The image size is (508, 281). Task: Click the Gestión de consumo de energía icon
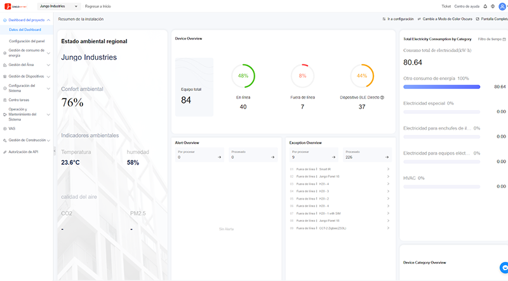[4, 53]
